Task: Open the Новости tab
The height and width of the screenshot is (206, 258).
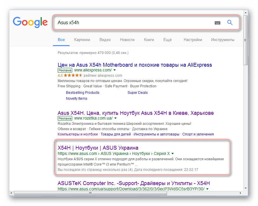Action: (x=127, y=40)
